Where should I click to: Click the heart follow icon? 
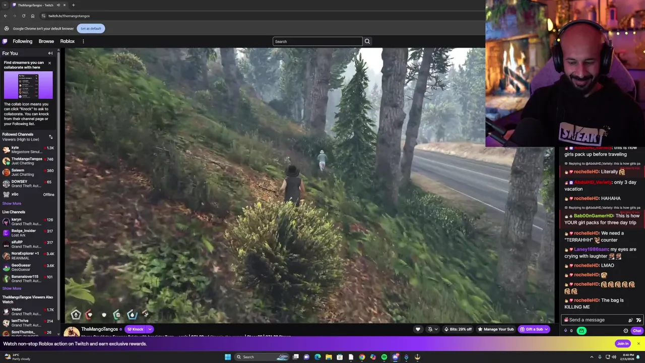[x=418, y=329]
